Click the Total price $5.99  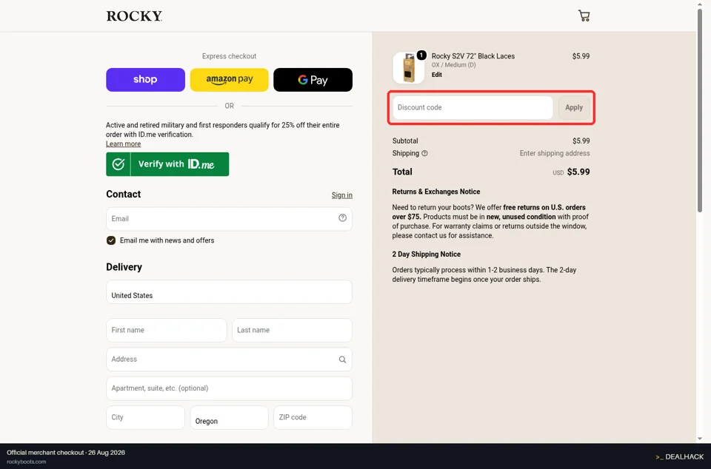578,172
